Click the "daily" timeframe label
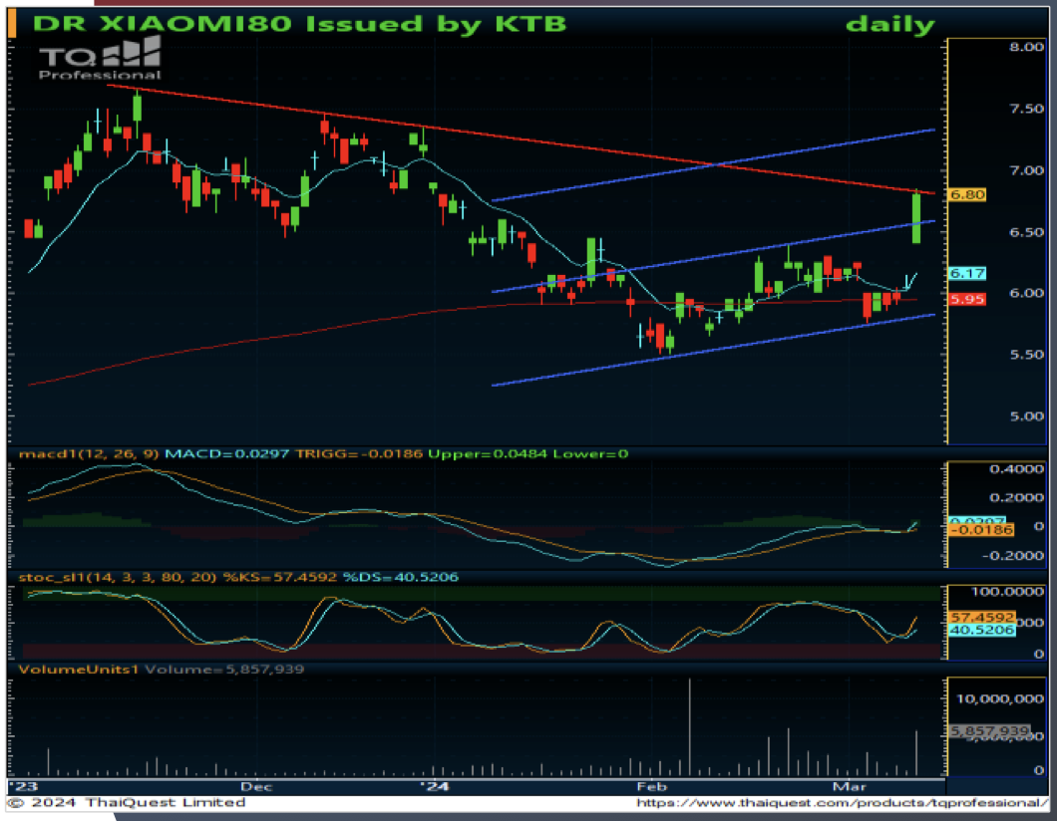The width and height of the screenshot is (1057, 821). click(889, 25)
